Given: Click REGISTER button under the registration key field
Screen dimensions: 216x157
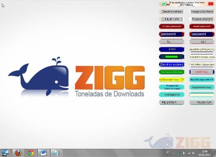Looking at the screenshot, I should pos(202,102).
